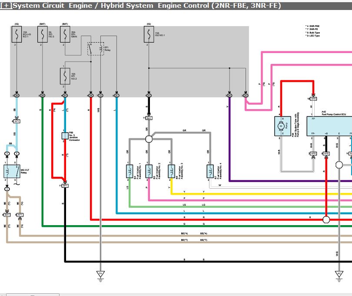Click the 25A EFI-MAIN fuse symbol

(x=65, y=34)
